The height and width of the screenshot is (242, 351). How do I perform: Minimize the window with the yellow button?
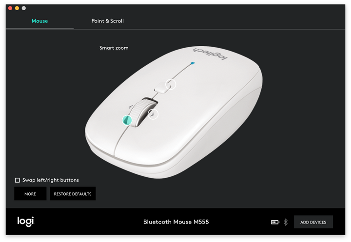pyautogui.click(x=17, y=8)
